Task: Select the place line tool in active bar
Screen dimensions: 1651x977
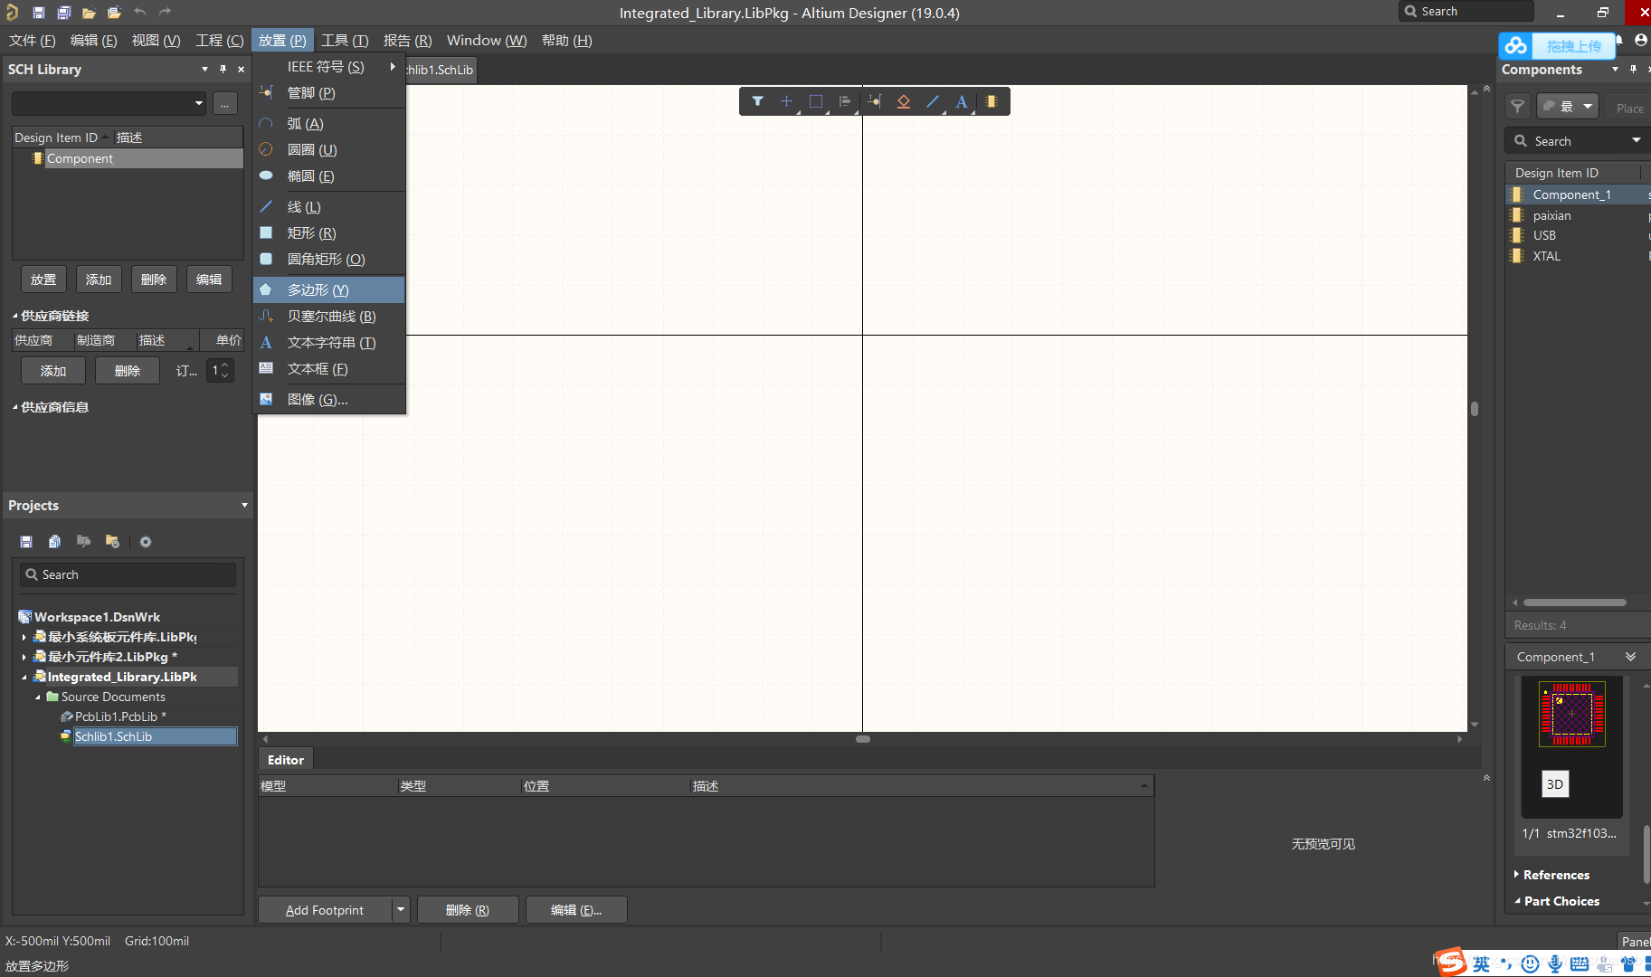Action: click(x=933, y=101)
